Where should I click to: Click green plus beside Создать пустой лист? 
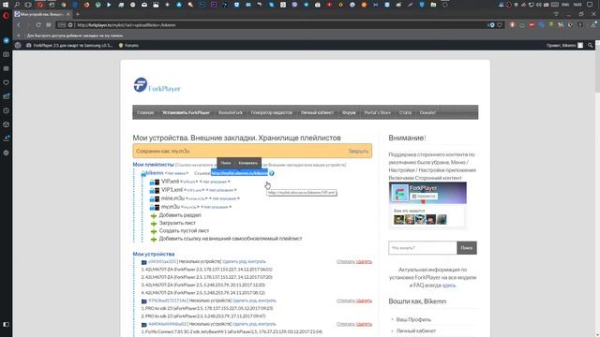click(154, 231)
